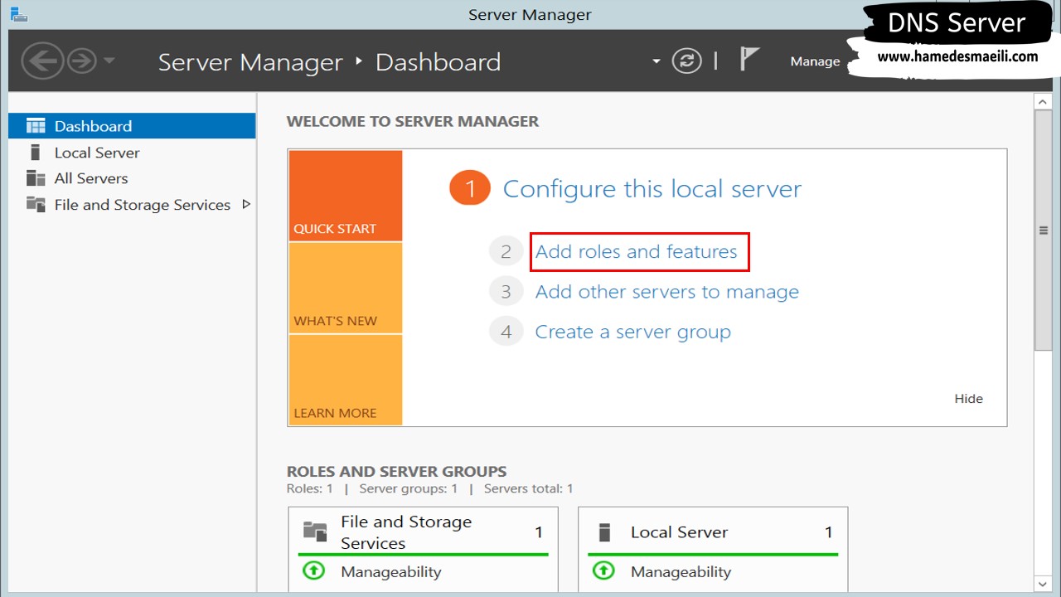The image size is (1061, 597).
Task: Click Manageability under File and Storage Services
Action: tap(391, 572)
